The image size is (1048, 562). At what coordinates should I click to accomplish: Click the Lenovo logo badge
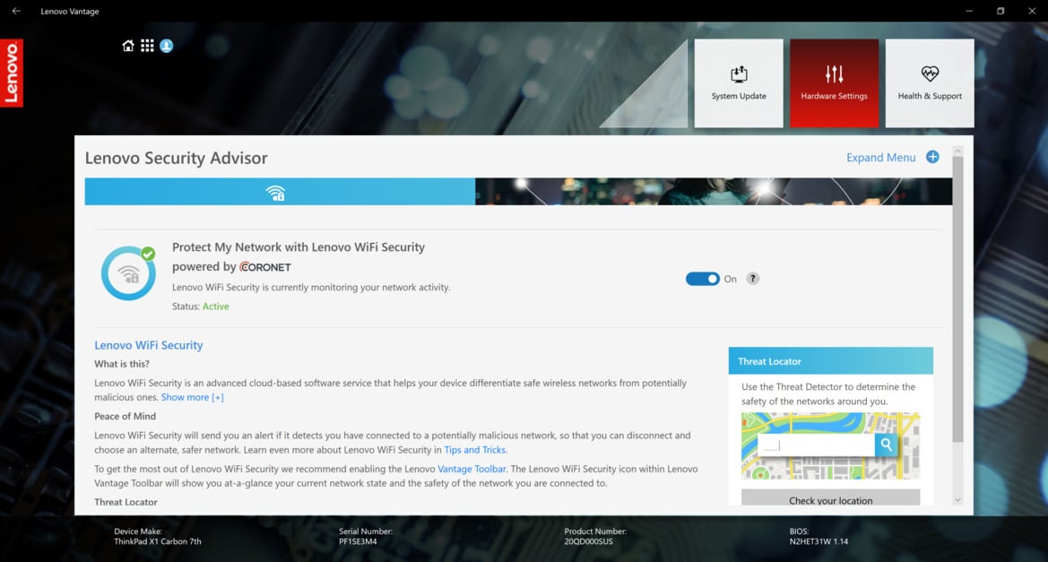[x=12, y=73]
